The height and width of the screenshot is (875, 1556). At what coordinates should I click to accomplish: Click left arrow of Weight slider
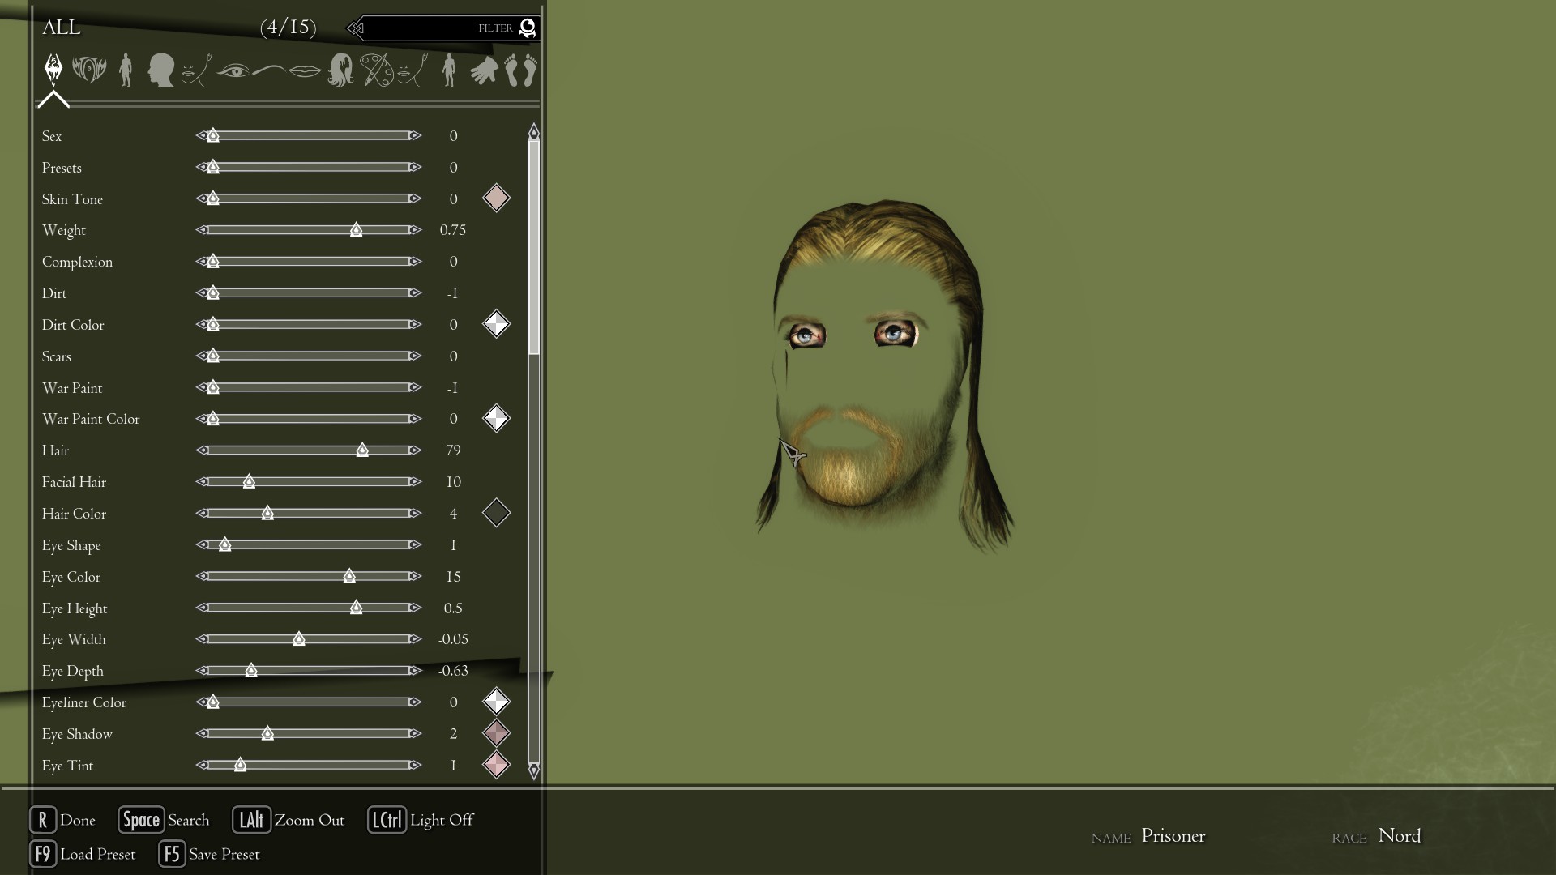click(x=202, y=230)
